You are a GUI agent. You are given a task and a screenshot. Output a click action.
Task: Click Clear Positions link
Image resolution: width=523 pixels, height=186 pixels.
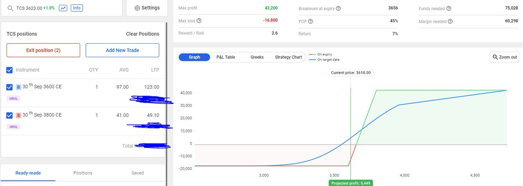tap(143, 34)
